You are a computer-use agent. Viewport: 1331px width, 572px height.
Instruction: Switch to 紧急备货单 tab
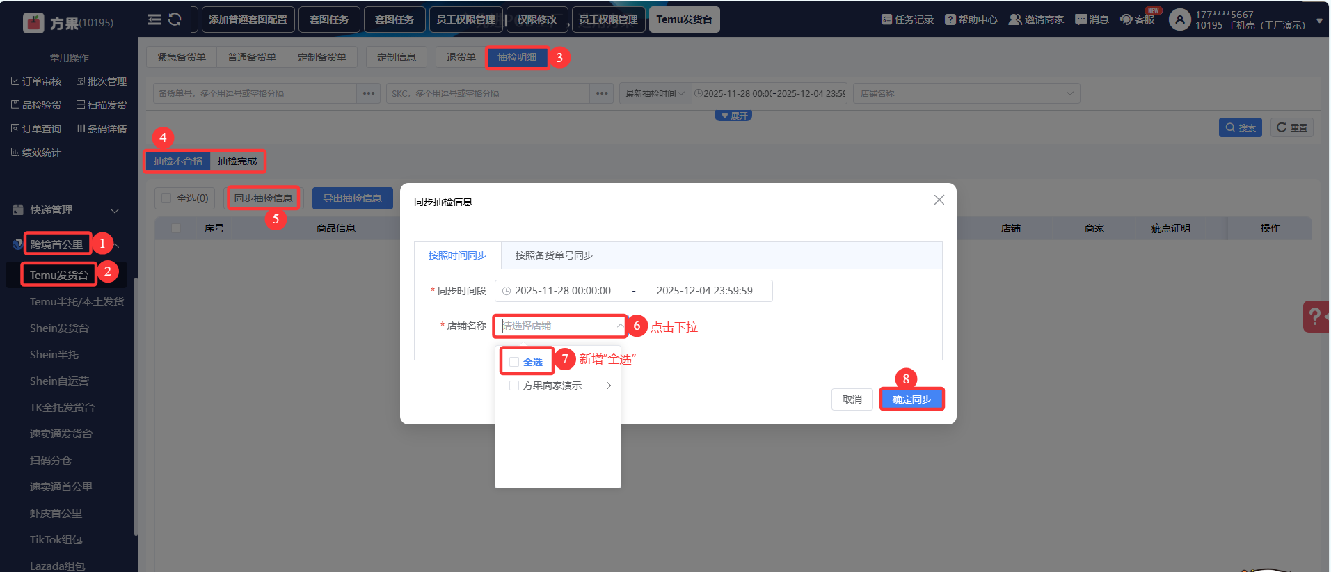182,57
